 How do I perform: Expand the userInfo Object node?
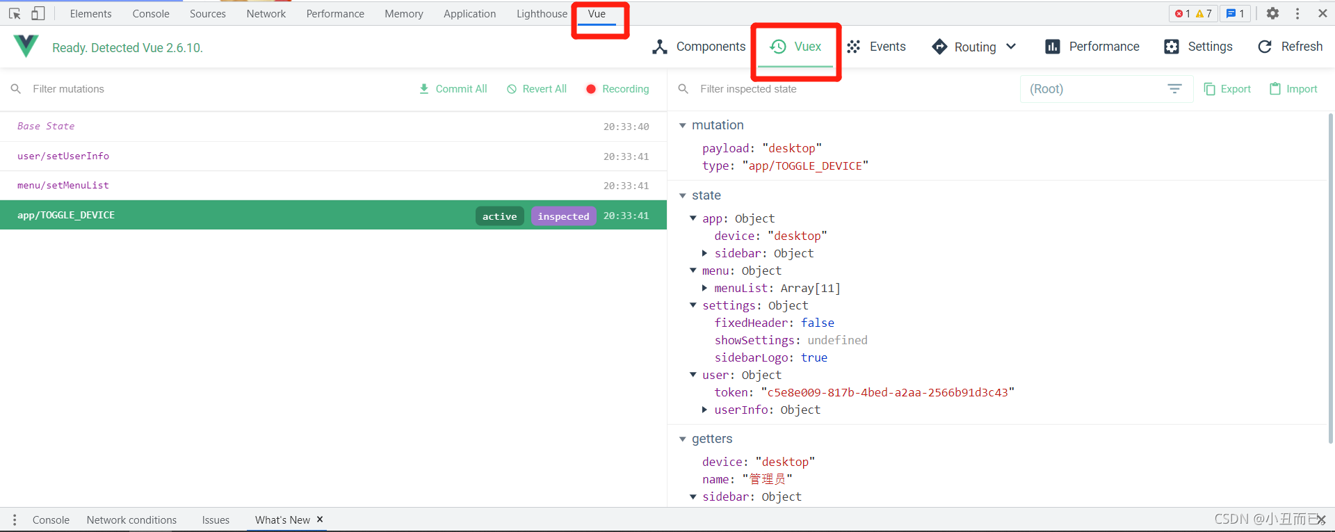[704, 410]
